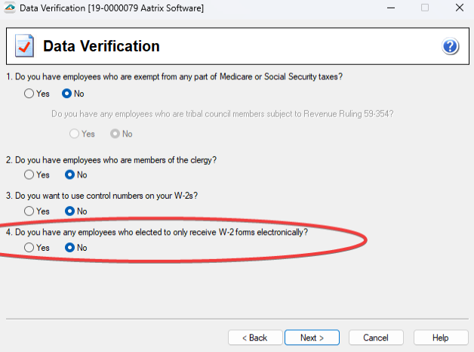This screenshot has height=352, width=474.
Task: Select No for electronic-only W-2 forms
Action: click(70, 247)
